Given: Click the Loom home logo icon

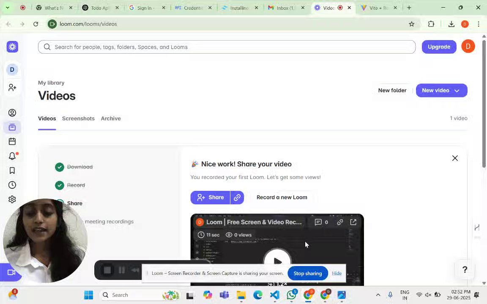Looking at the screenshot, I should tap(12, 47).
